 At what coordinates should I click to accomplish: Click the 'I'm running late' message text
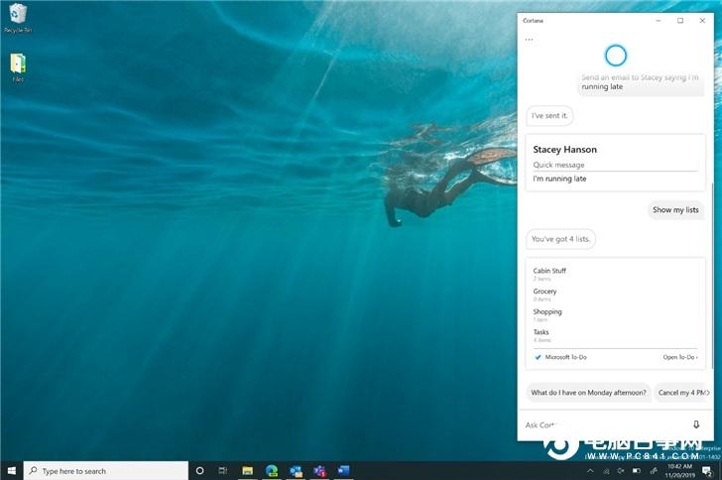coord(559,179)
